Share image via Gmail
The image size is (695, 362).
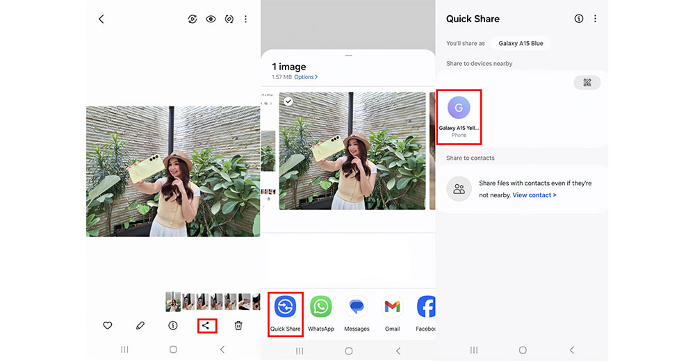(392, 306)
